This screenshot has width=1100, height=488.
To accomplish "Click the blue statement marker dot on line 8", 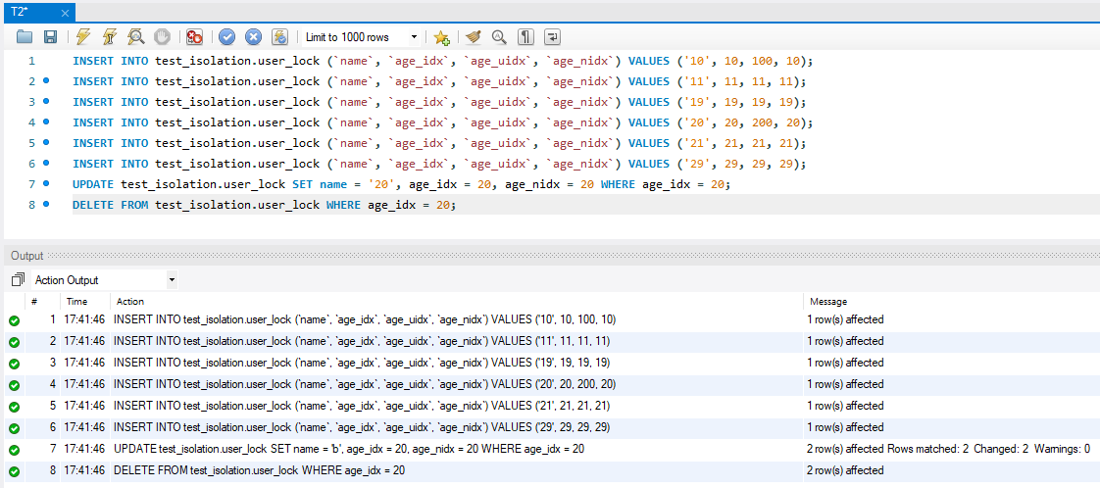I will tap(46, 204).
